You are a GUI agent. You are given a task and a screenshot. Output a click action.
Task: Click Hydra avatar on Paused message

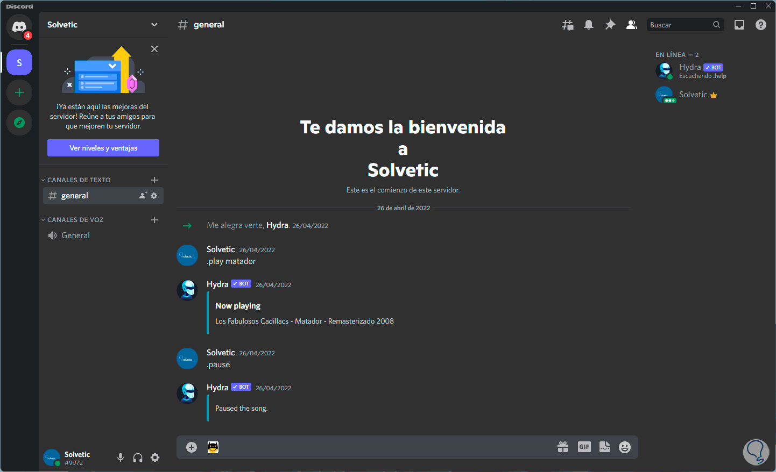[x=187, y=394]
